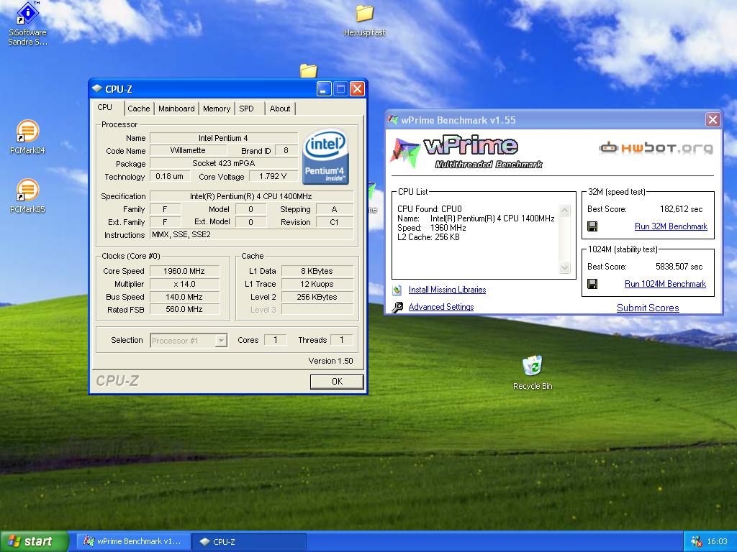Click the Name field Intel Pentium 4
Viewport: 737px width, 552px height.
coord(224,138)
